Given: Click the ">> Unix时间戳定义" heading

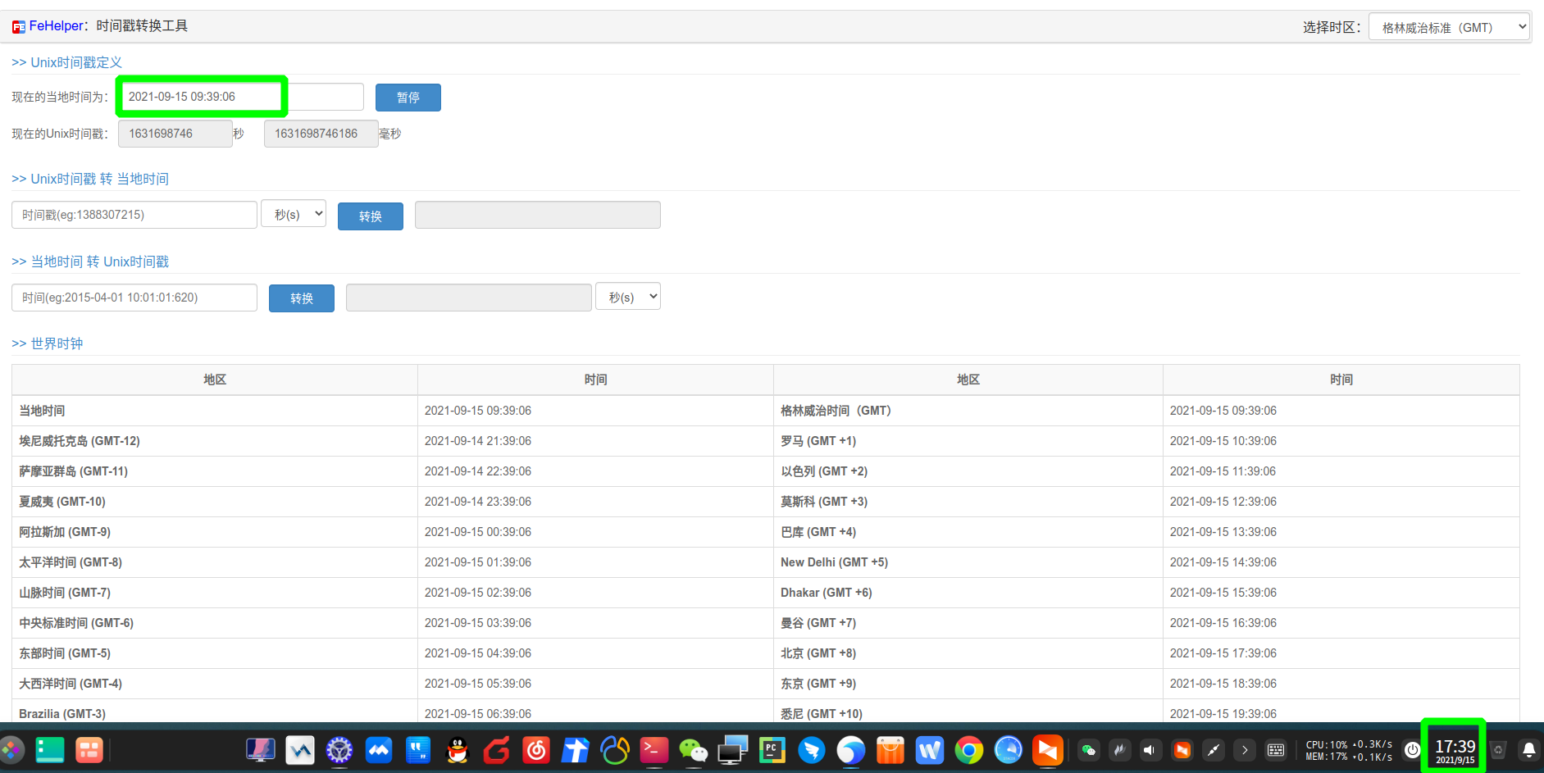Looking at the screenshot, I should point(66,62).
